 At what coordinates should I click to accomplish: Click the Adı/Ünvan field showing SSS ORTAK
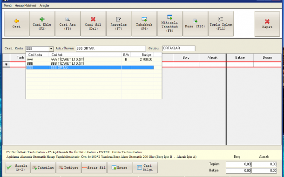(111, 48)
